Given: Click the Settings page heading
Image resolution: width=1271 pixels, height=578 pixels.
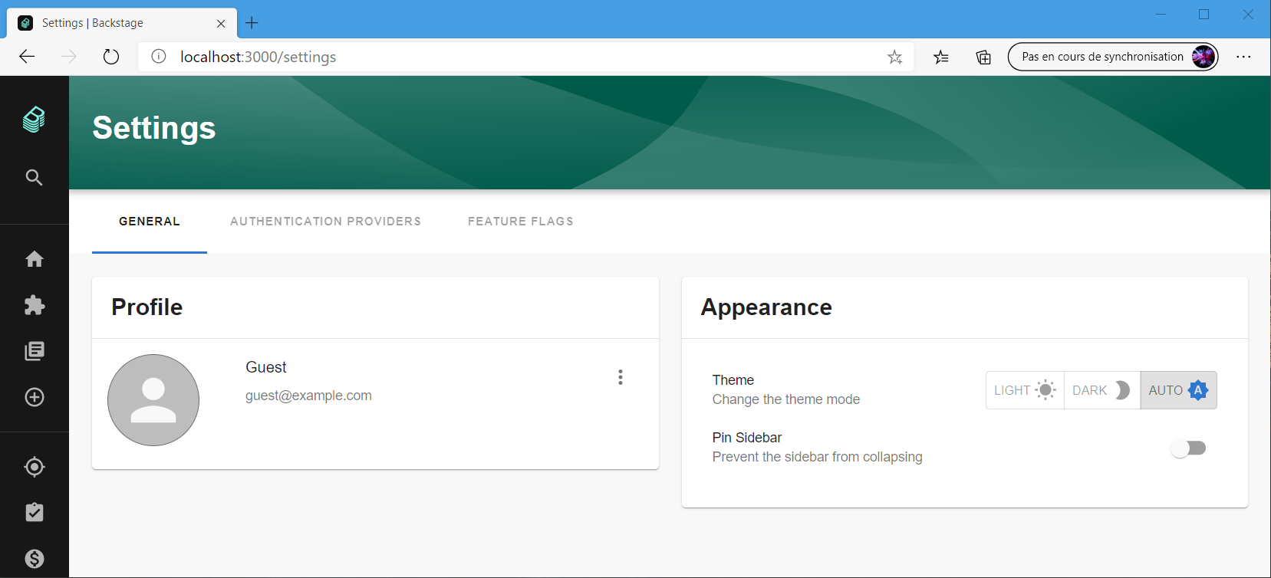Looking at the screenshot, I should 154,127.
